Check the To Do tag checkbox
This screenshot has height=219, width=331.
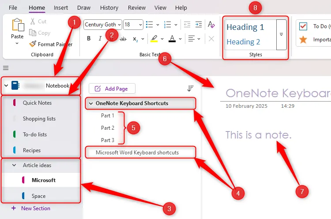point(303,26)
